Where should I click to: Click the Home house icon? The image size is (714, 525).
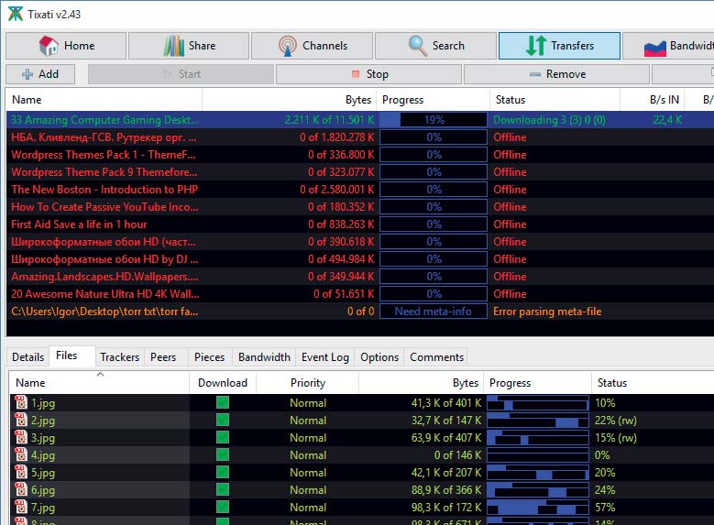49,46
